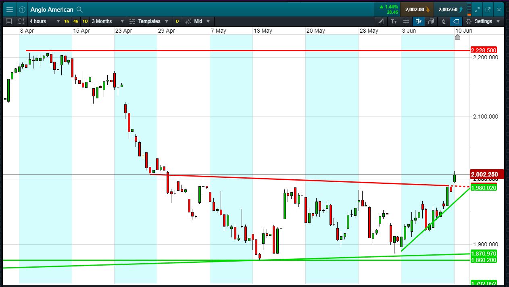This screenshot has width=509, height=287.
Task: Click the bar with marker order icon
Action: point(444,21)
